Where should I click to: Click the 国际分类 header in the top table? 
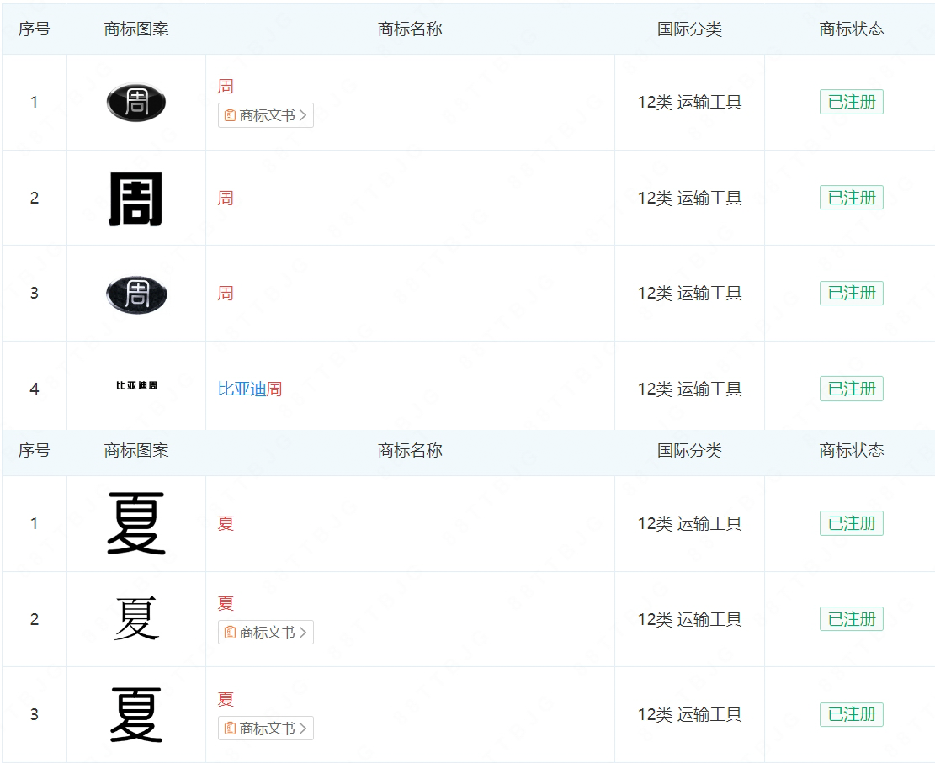tap(690, 29)
